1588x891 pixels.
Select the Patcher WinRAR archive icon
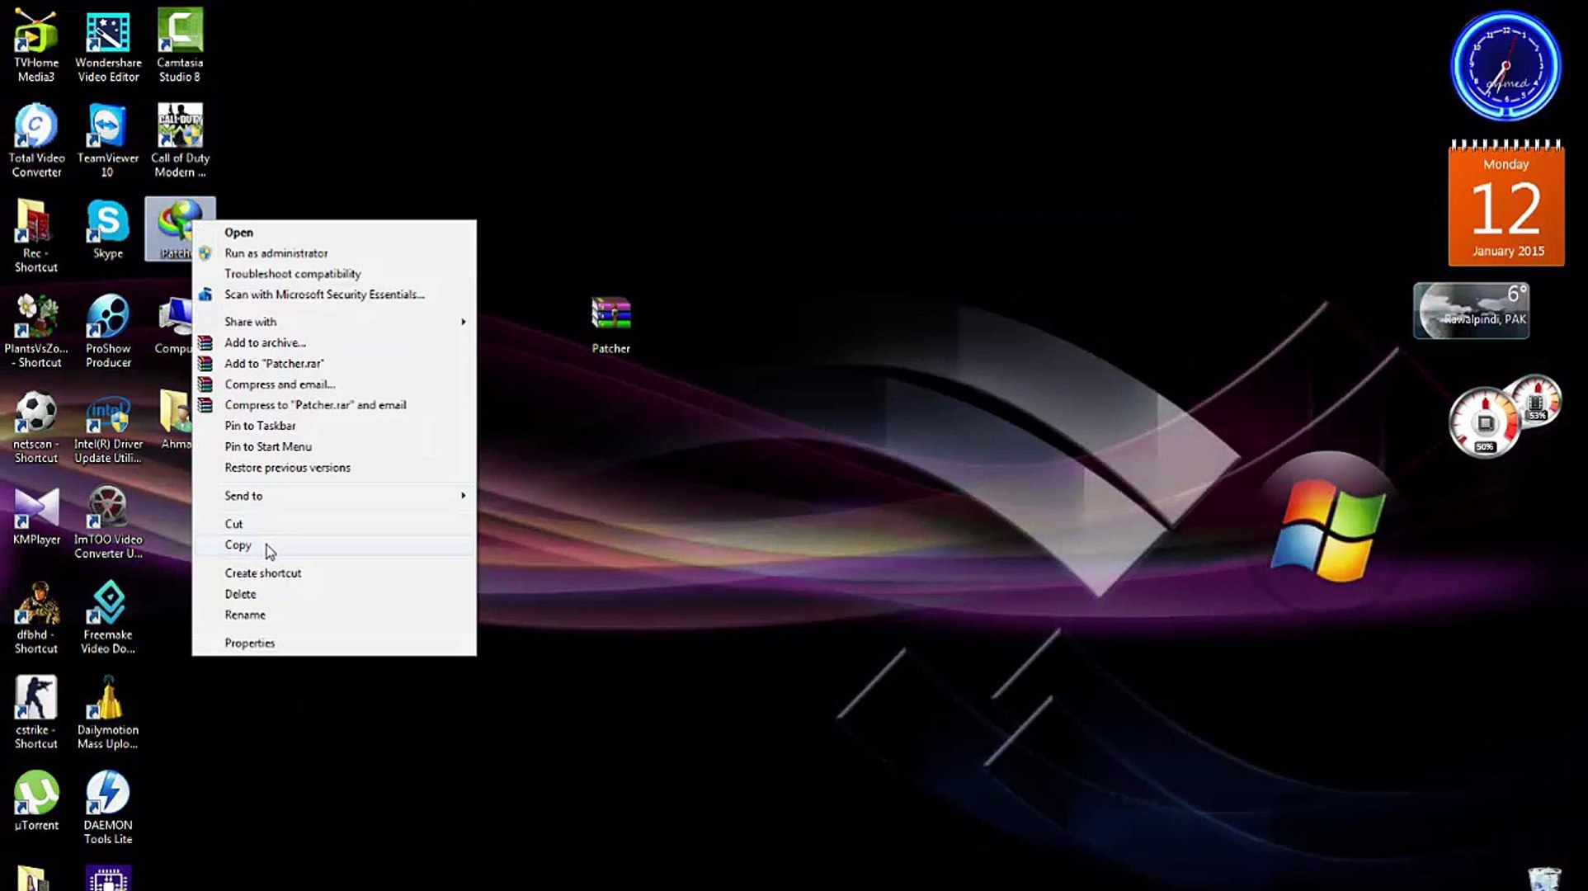coord(611,325)
